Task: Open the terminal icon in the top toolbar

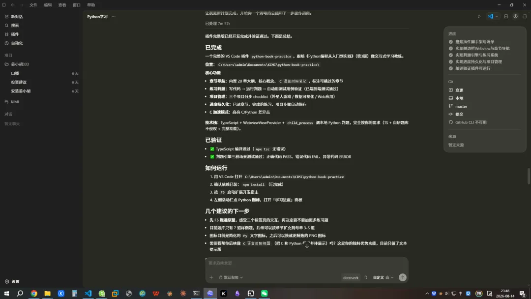Action: click(x=506, y=16)
